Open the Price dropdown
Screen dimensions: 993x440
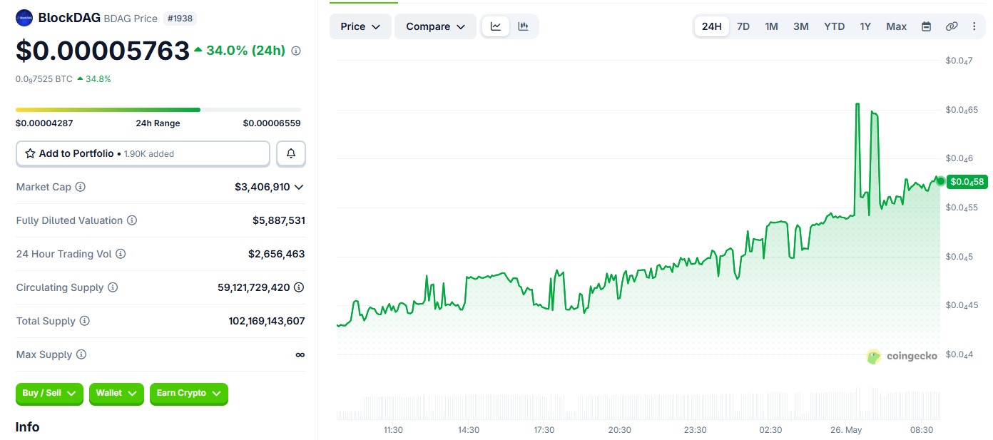click(x=360, y=26)
